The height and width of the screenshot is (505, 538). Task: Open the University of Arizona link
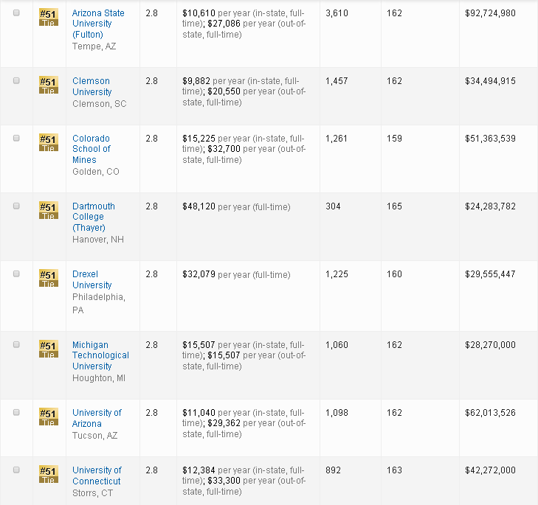(97, 418)
